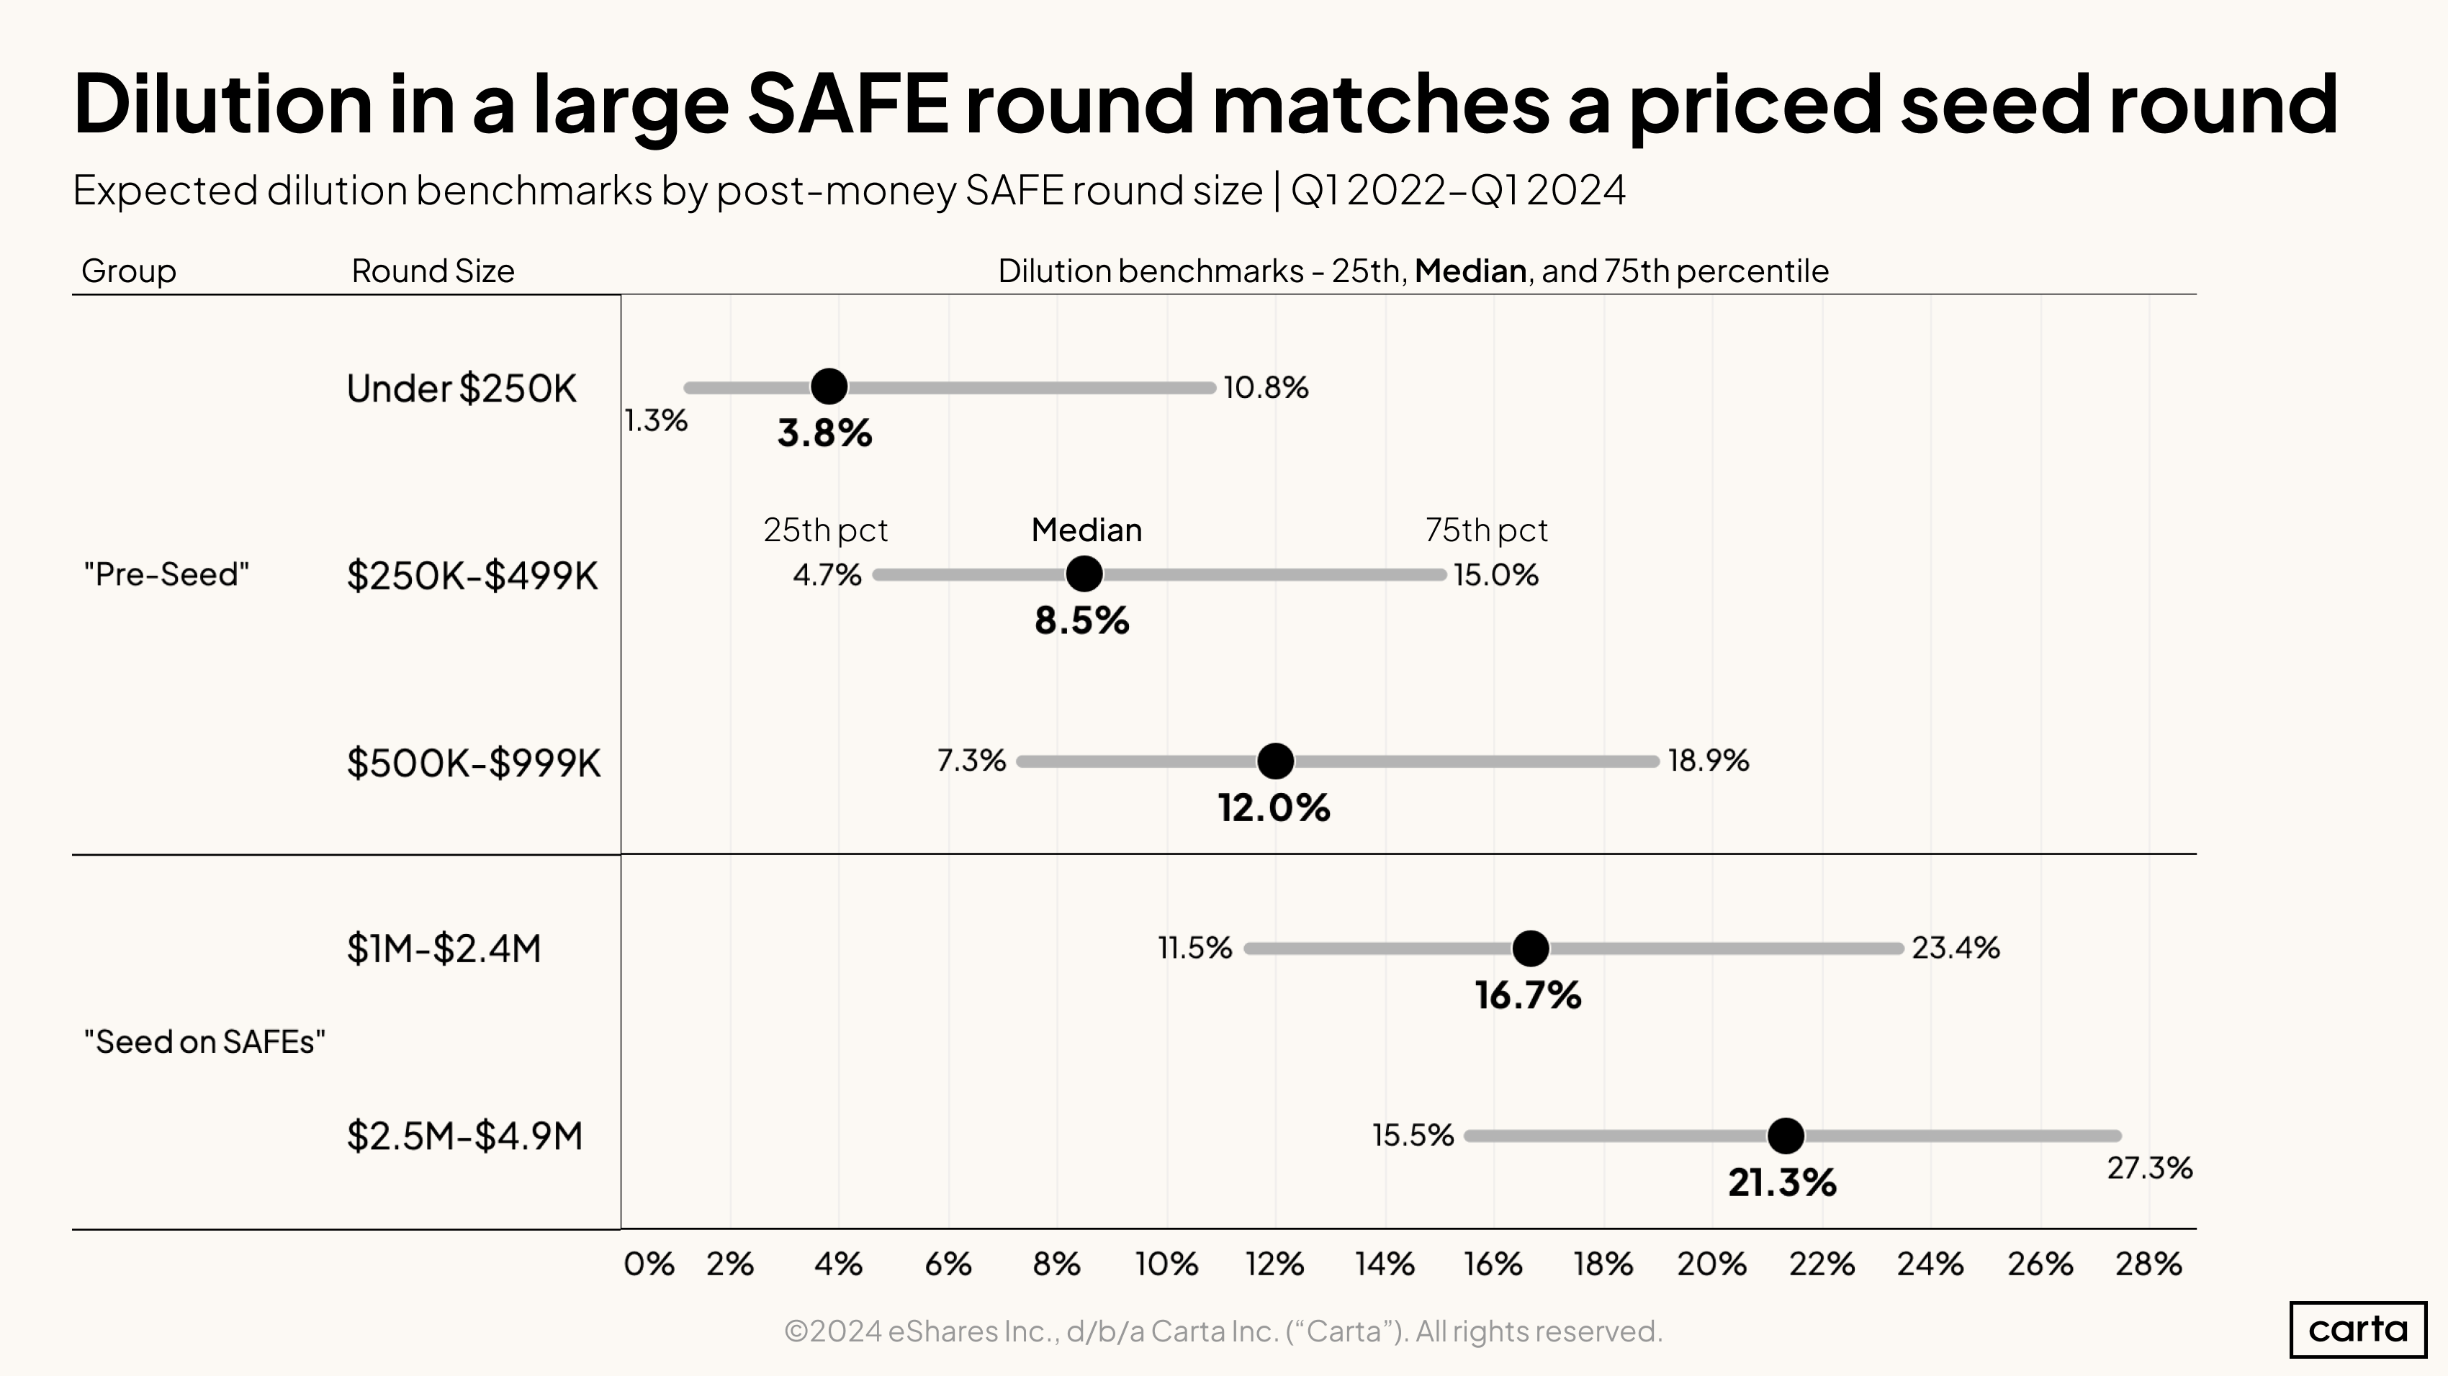Select the median dot for $250K-$499K

click(x=1084, y=574)
